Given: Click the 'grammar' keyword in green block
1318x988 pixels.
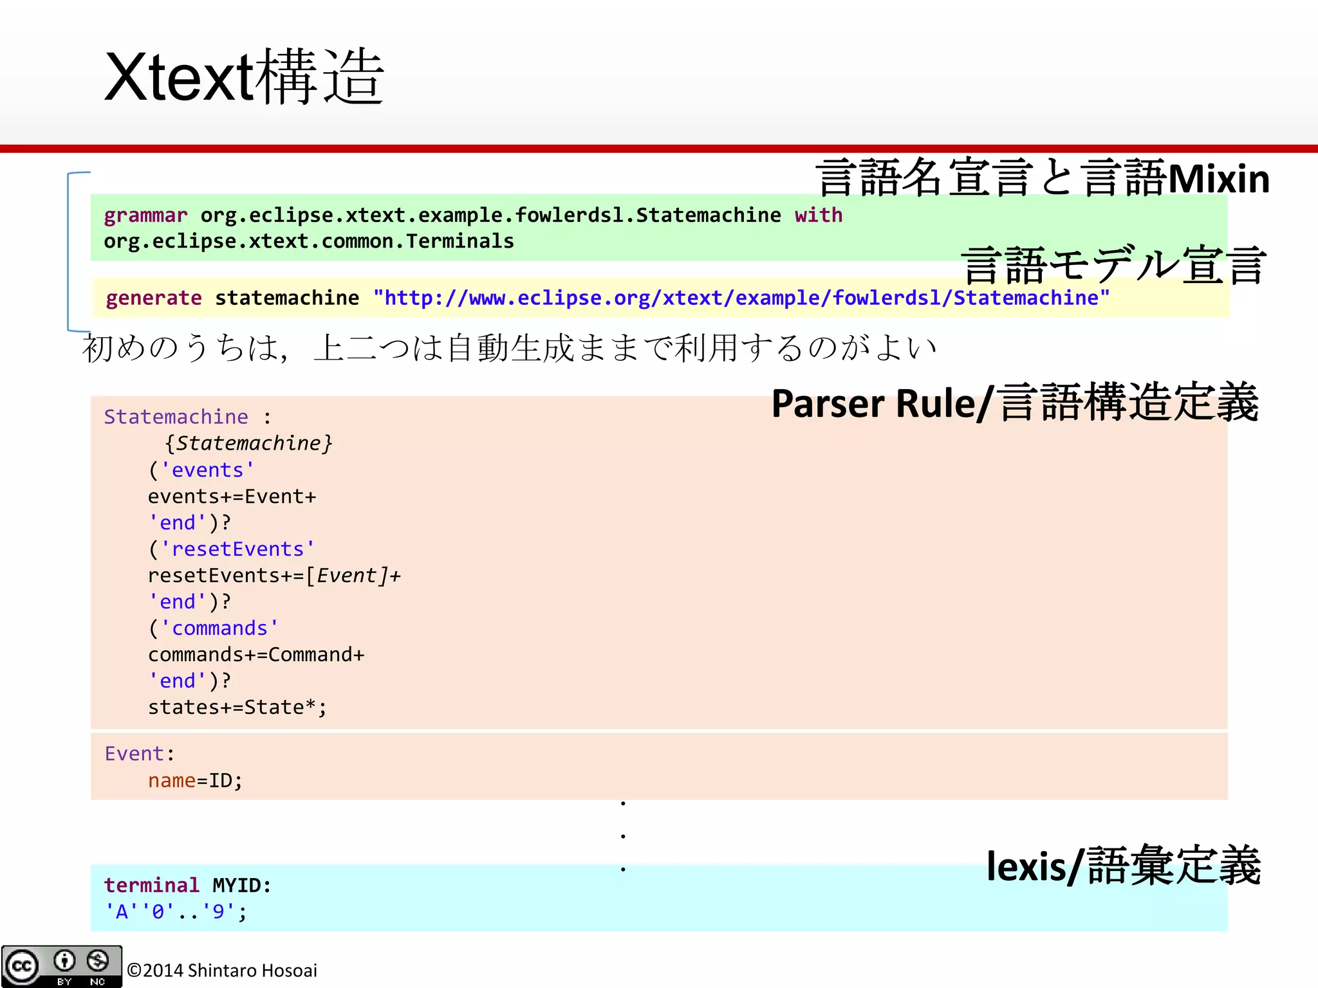Looking at the screenshot, I should pos(145,215).
